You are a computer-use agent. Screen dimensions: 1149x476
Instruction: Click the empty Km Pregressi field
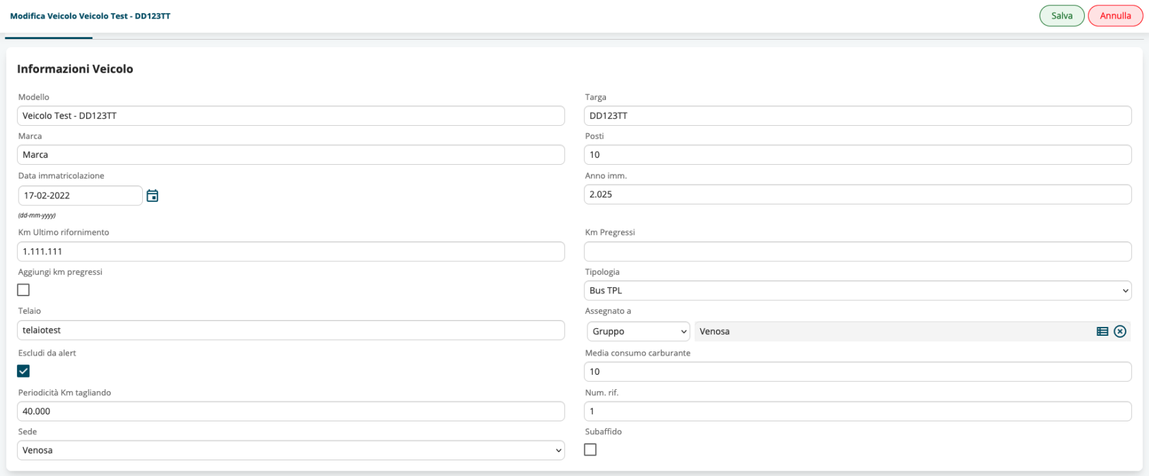point(858,252)
